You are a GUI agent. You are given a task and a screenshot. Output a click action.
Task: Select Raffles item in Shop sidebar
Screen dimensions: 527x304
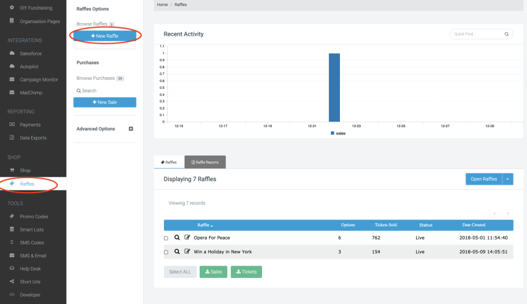click(27, 184)
